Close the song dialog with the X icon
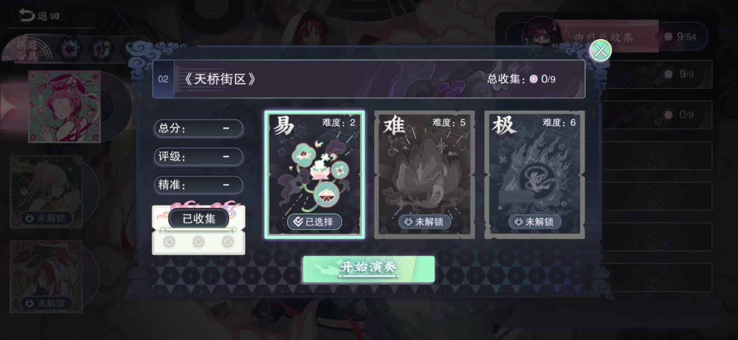The width and height of the screenshot is (738, 340). (601, 51)
